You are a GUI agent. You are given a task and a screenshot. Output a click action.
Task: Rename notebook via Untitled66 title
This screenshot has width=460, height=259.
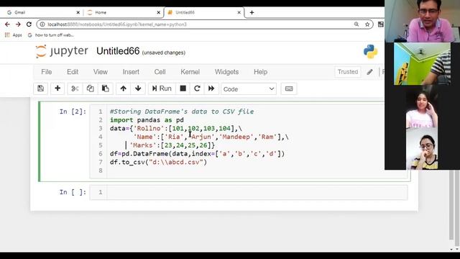(118, 51)
